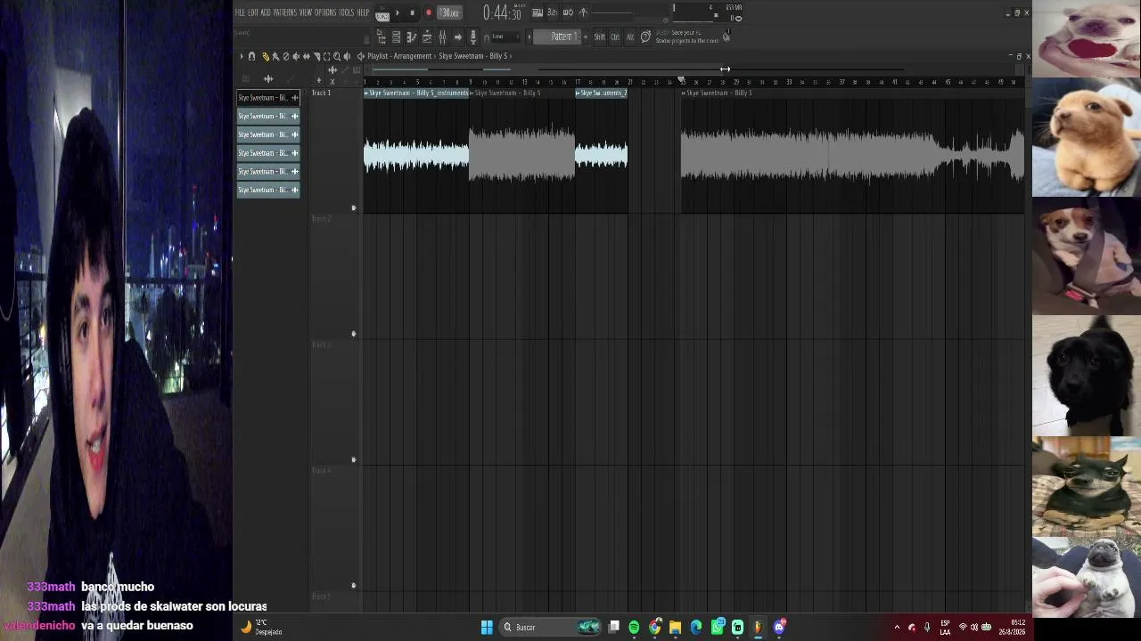Click the plus button next to Pattern 1
This screenshot has width=1141, height=641.
586,37
